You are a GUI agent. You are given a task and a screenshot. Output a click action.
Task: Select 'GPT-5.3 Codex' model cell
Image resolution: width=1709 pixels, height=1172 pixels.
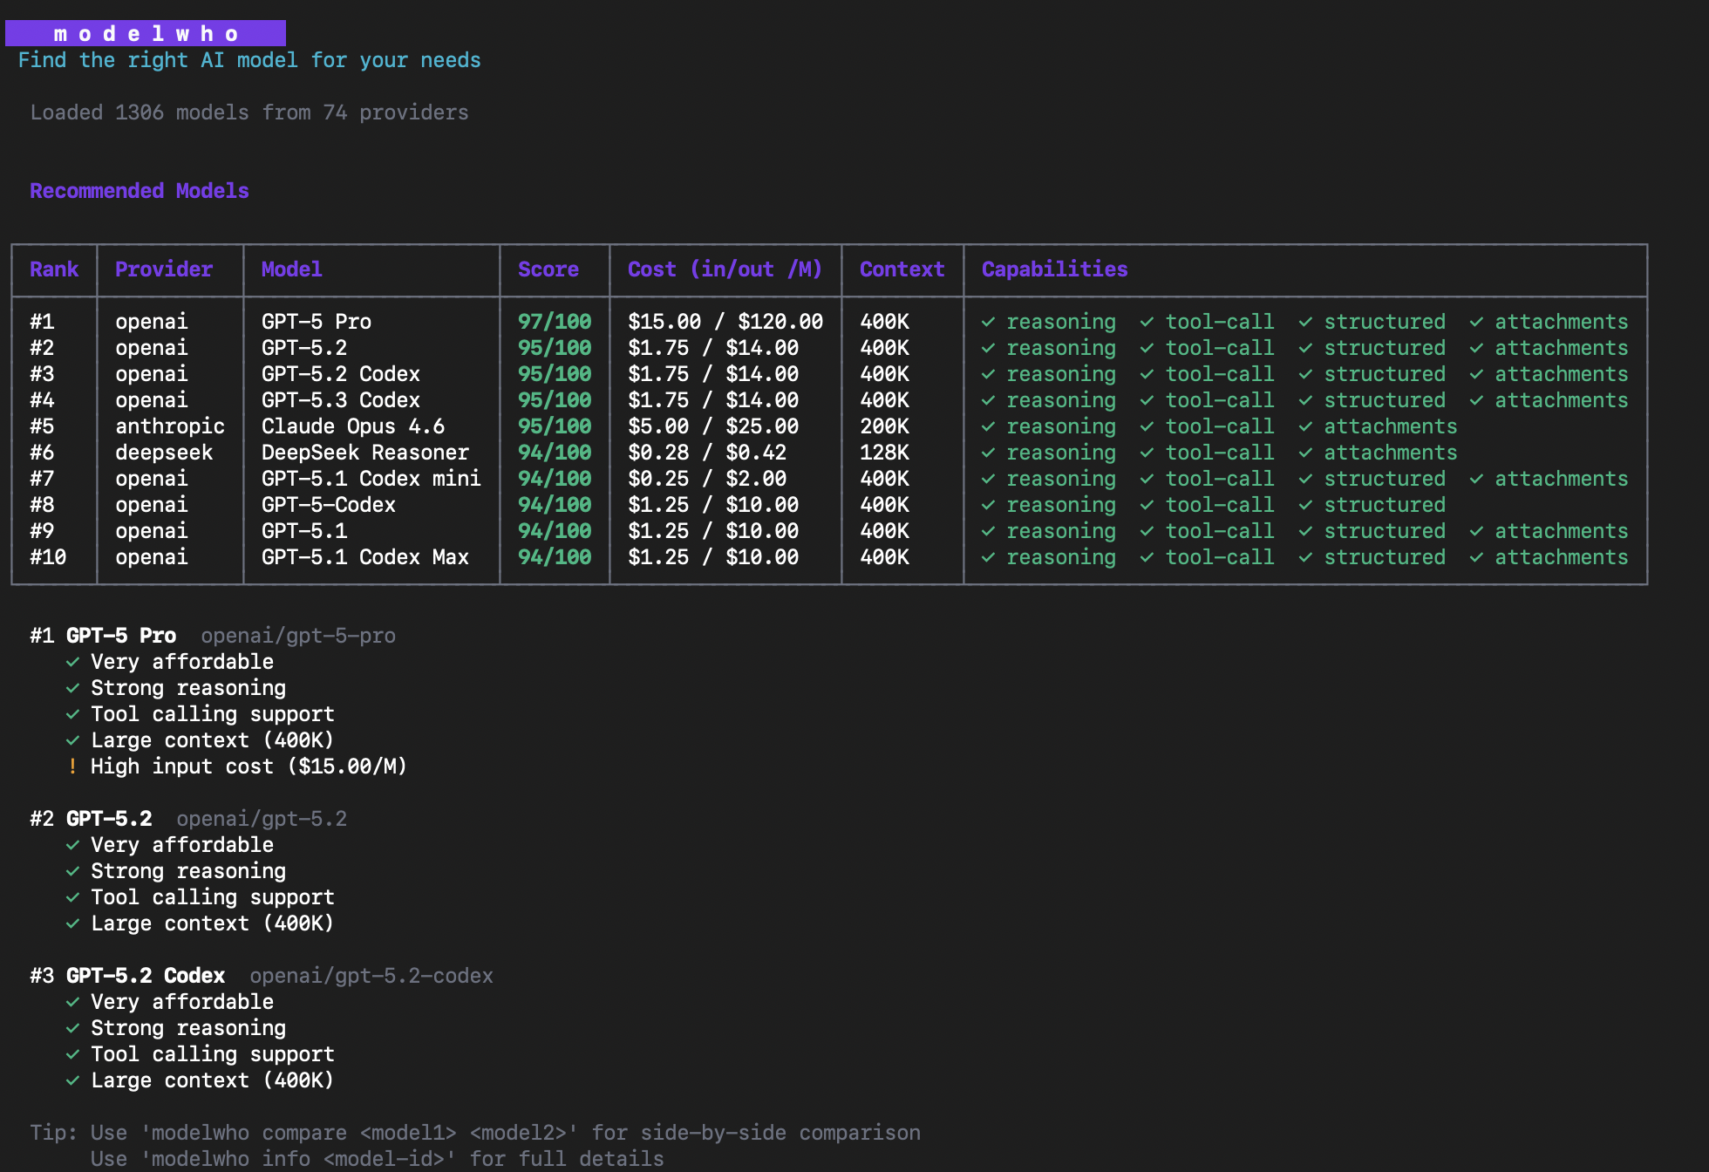tap(341, 400)
